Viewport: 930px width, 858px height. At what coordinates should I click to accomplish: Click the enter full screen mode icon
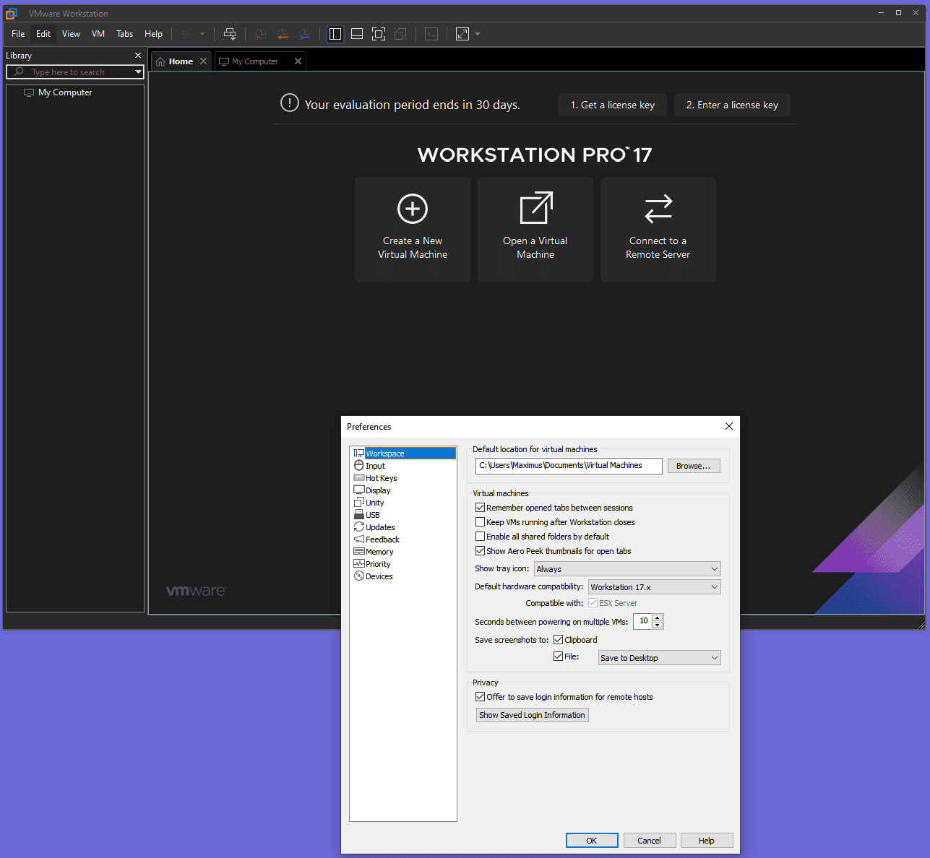[x=379, y=34]
